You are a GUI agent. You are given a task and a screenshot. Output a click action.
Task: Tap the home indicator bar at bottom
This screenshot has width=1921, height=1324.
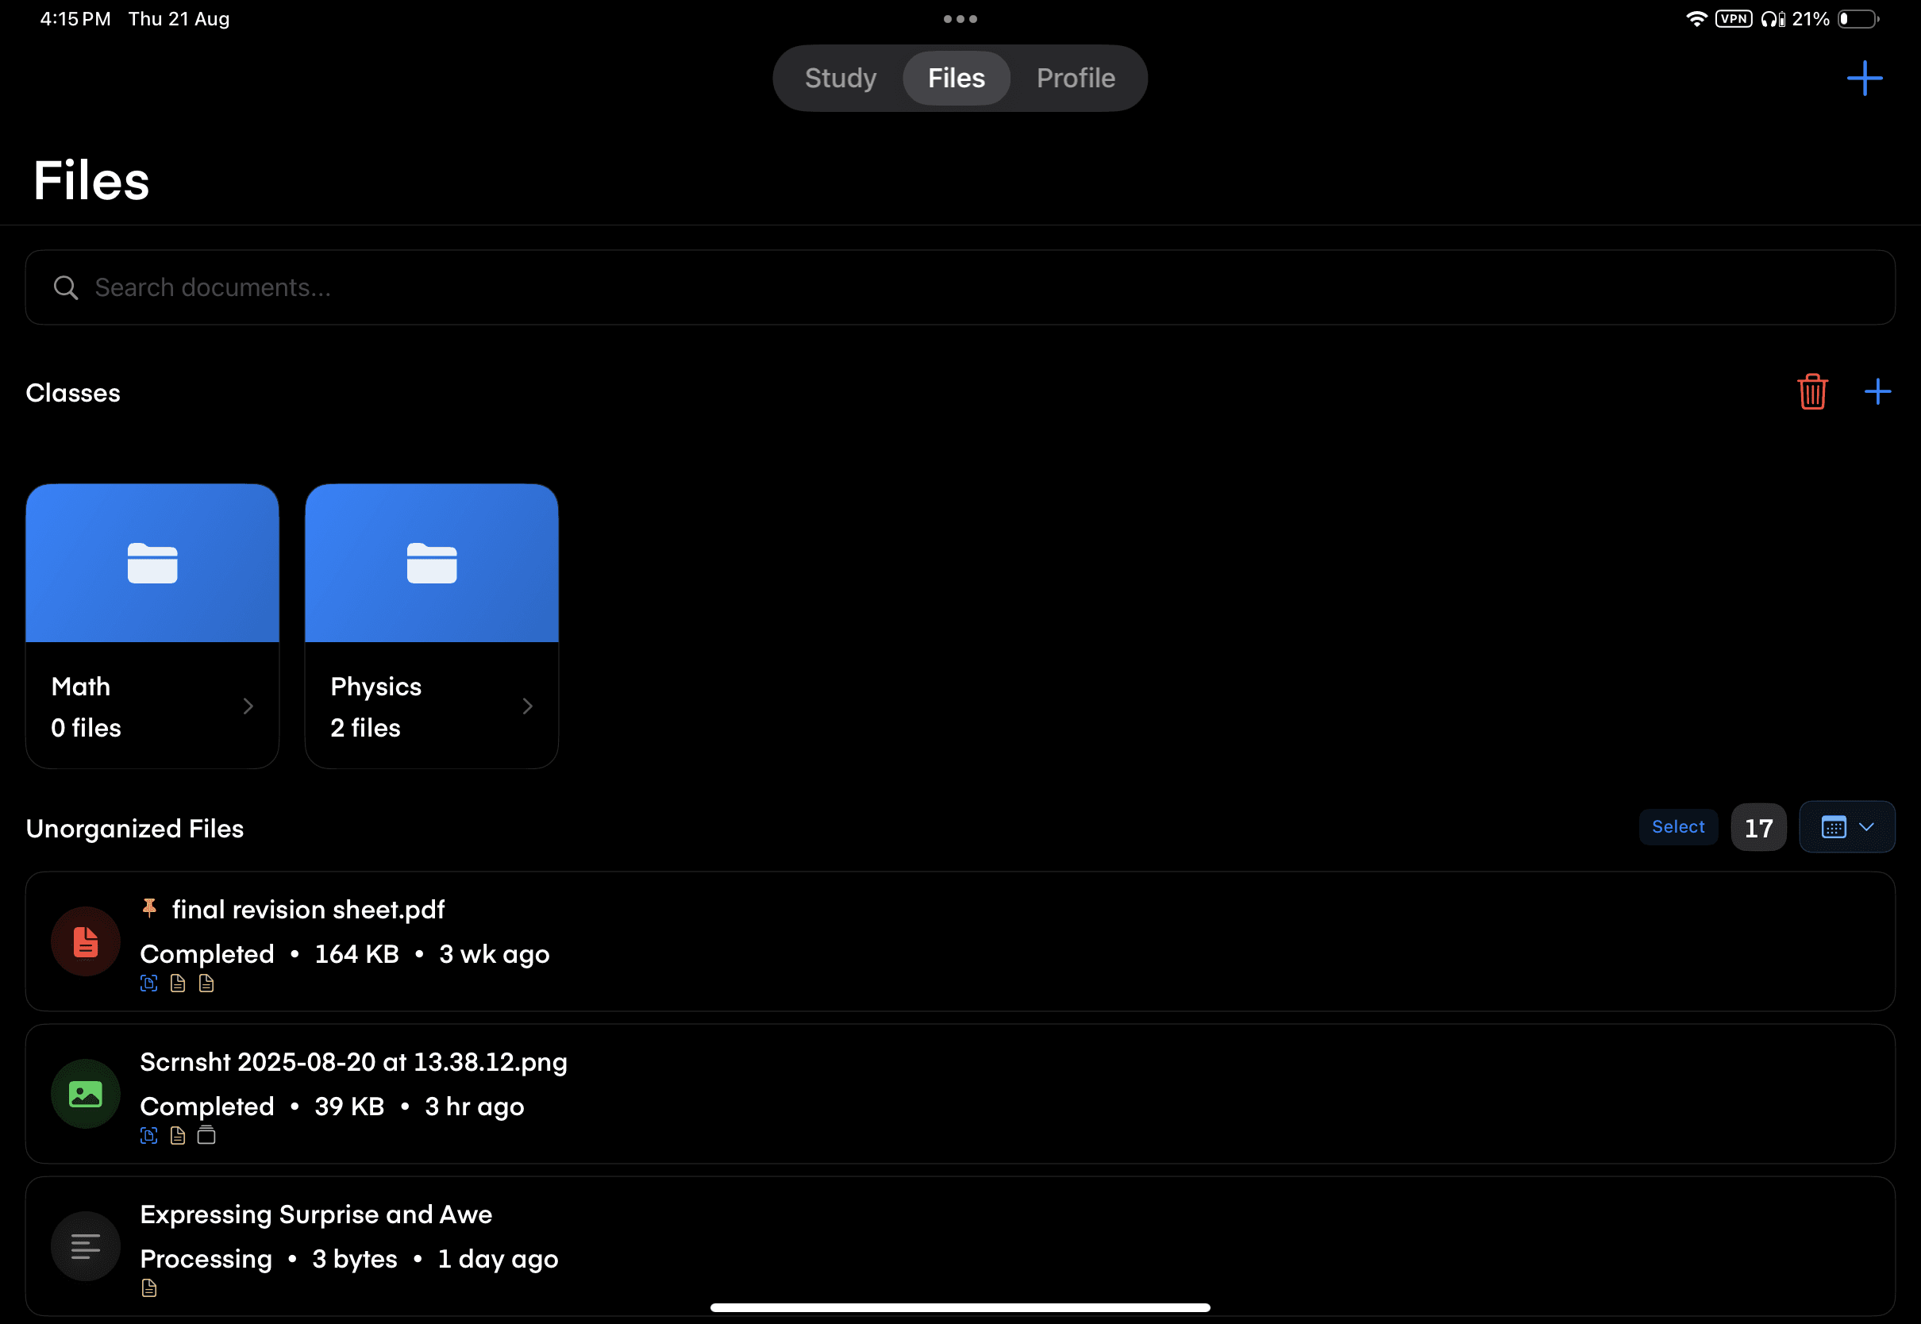tap(960, 1308)
